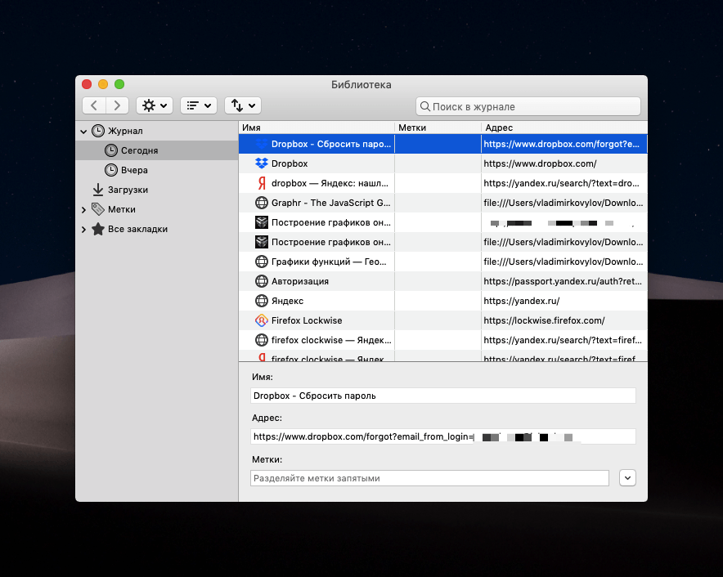This screenshot has height=577, width=723.
Task: Click the star icon beside Все закладки
Action: point(98,229)
